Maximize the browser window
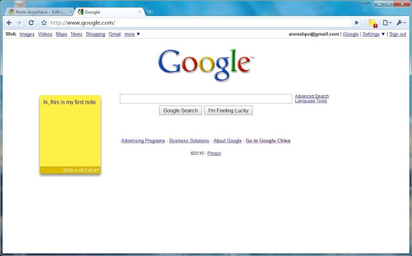This screenshot has width=412, height=256. coord(389,4)
